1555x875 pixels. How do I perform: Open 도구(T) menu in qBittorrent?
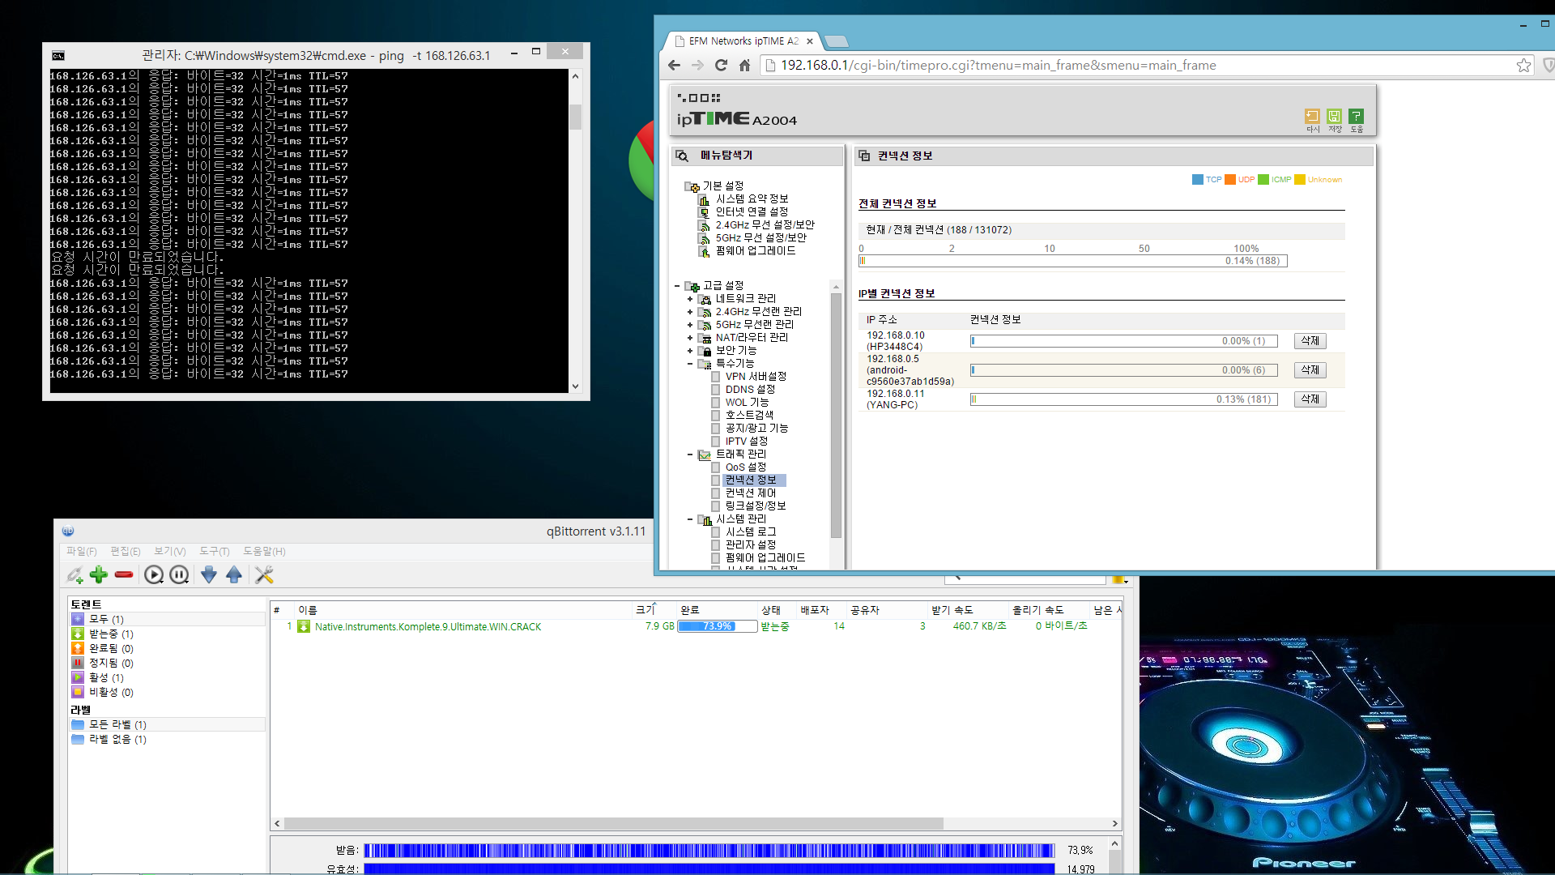[215, 551]
